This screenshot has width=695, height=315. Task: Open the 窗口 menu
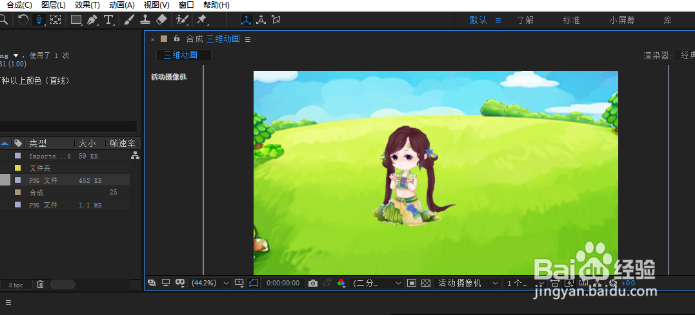pos(186,5)
